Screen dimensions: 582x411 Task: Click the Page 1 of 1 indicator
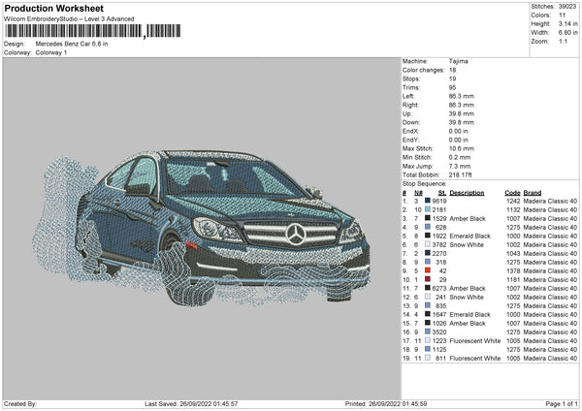(562, 404)
